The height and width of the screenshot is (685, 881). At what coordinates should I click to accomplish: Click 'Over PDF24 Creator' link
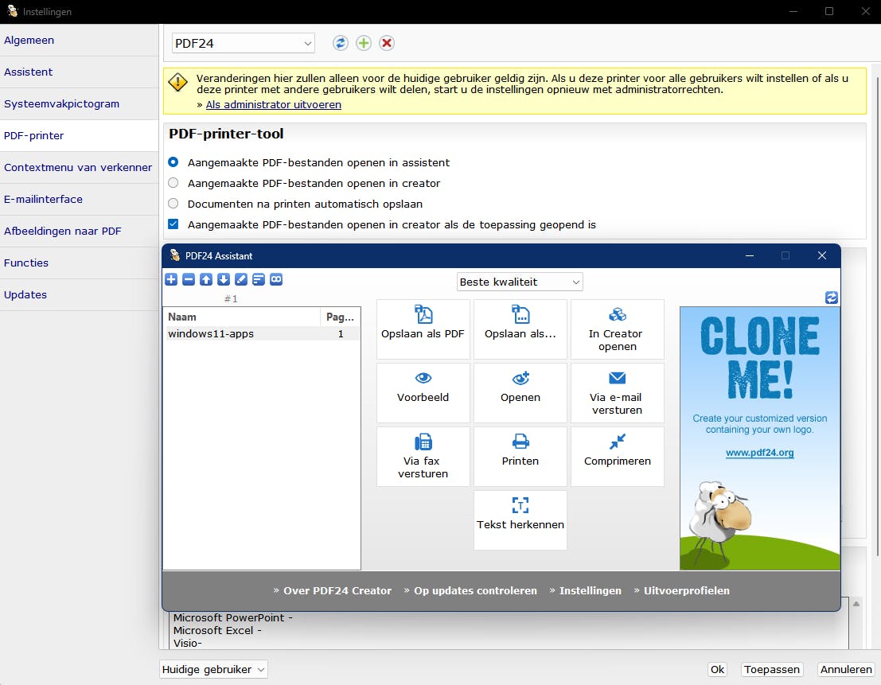[337, 590]
